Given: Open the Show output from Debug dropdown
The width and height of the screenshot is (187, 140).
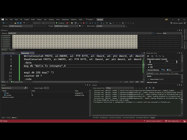Looking at the screenshot, I should pyautogui.click(x=120, y=88).
